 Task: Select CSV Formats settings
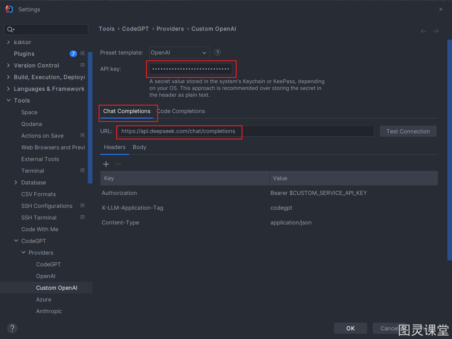point(39,194)
